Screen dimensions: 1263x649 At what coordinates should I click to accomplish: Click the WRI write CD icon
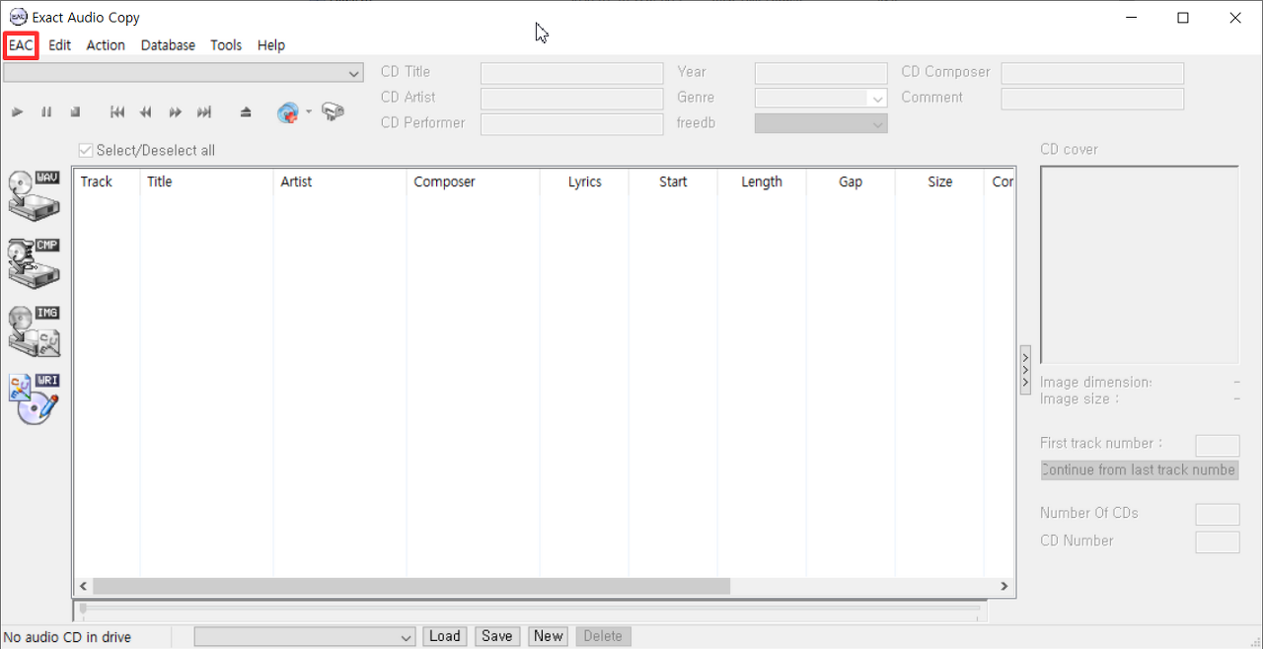(34, 398)
